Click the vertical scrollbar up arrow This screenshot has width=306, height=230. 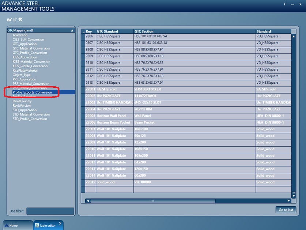[x=294, y=37]
